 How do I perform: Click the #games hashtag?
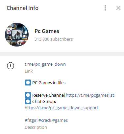coord(60,120)
